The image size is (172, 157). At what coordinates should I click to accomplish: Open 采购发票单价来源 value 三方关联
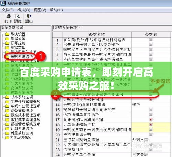coord(151,155)
